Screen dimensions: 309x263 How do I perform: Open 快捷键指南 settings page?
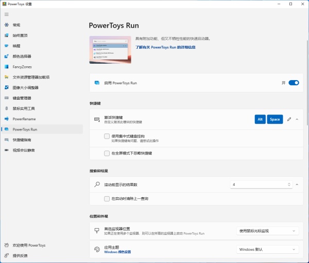click(42, 140)
